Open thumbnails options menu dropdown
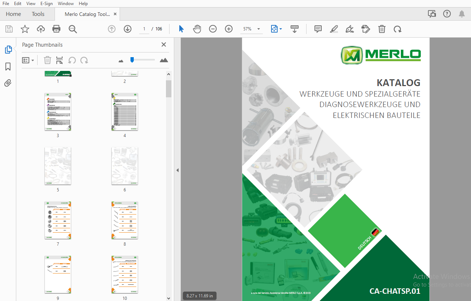This screenshot has height=301, width=471. (28, 60)
